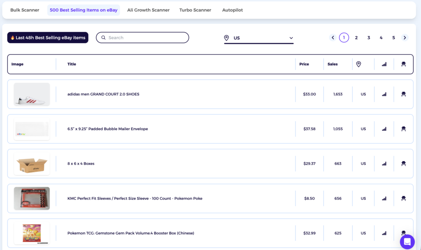Image resolution: width=421 pixels, height=250 pixels.
Task: Click price $33.00
Action: tap(310, 94)
